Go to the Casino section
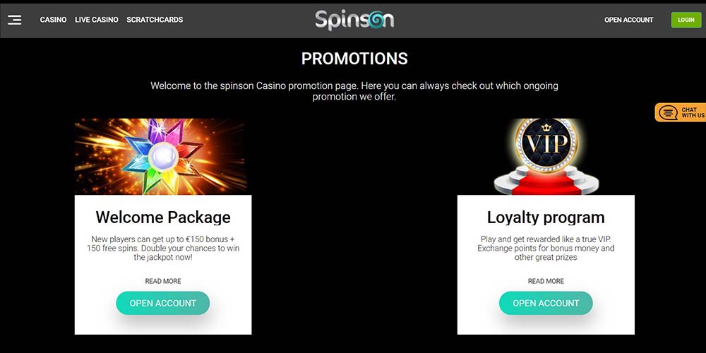This screenshot has height=353, width=706. pyautogui.click(x=53, y=20)
